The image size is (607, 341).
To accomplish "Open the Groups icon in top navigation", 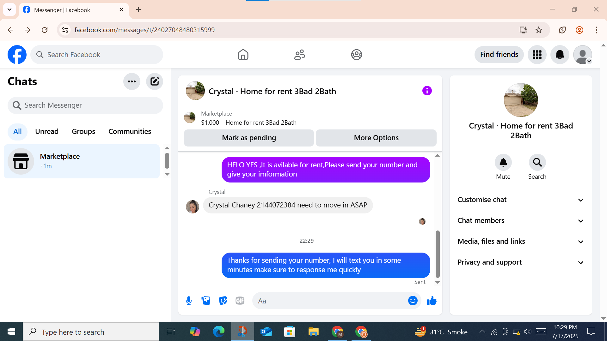I will point(356,55).
